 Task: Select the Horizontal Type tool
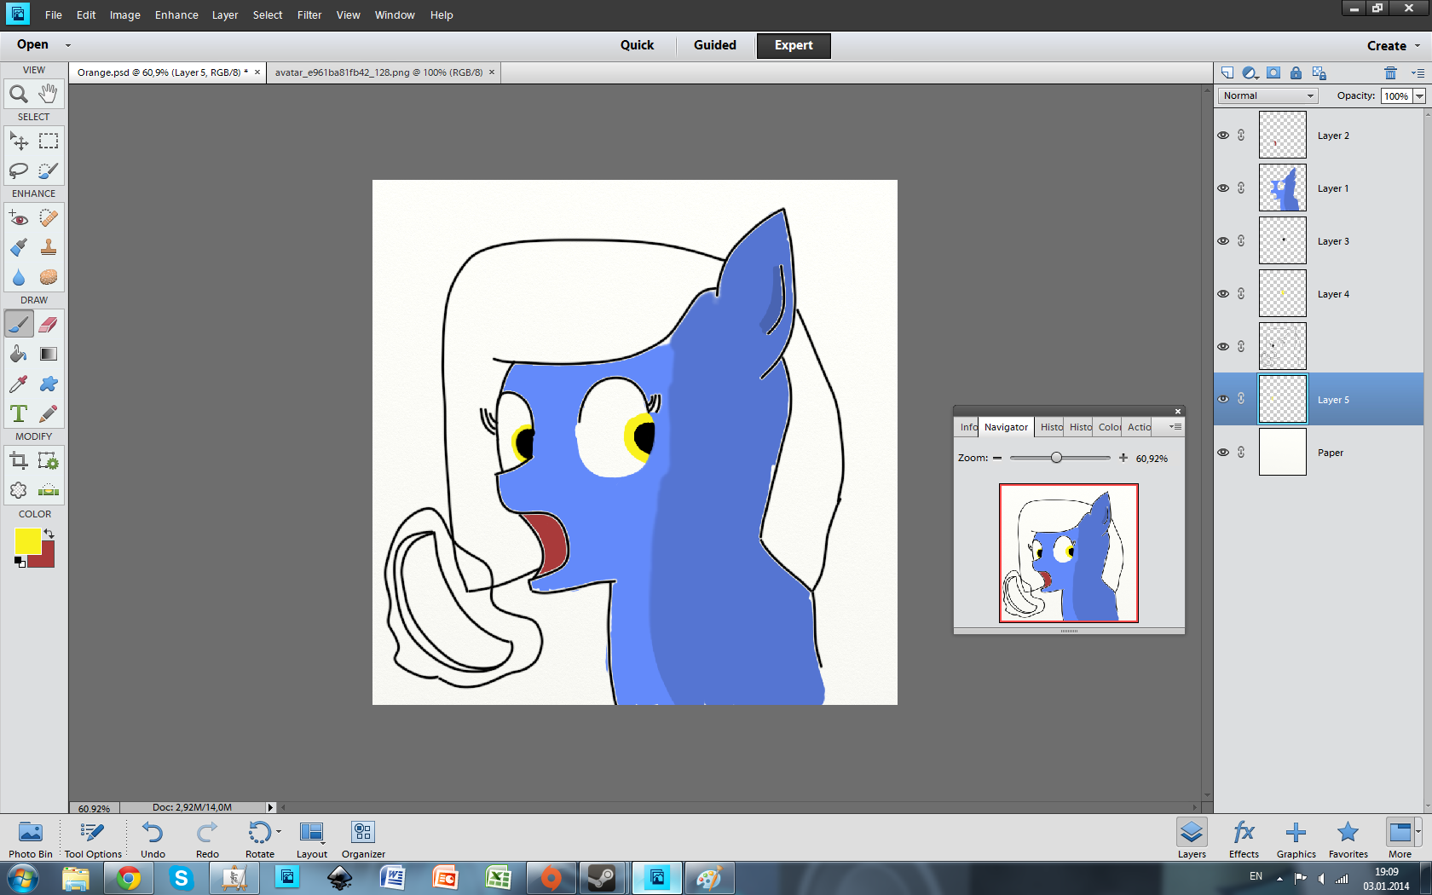pyautogui.click(x=18, y=413)
